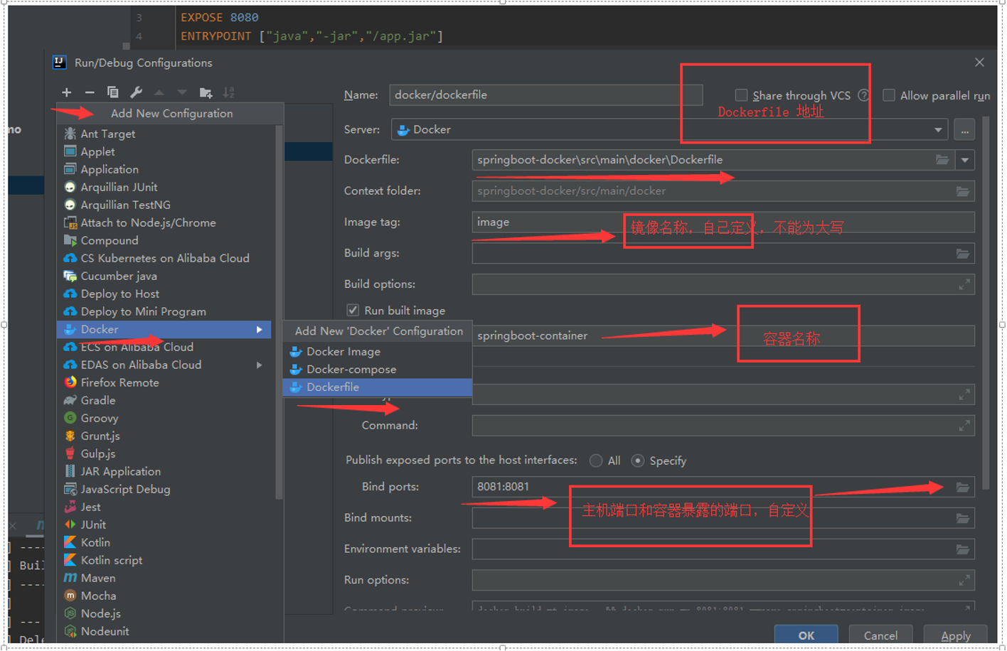Screen dimensions: 1007x651
Task: Expand the Docker submenu arrow
Action: pyautogui.click(x=260, y=330)
